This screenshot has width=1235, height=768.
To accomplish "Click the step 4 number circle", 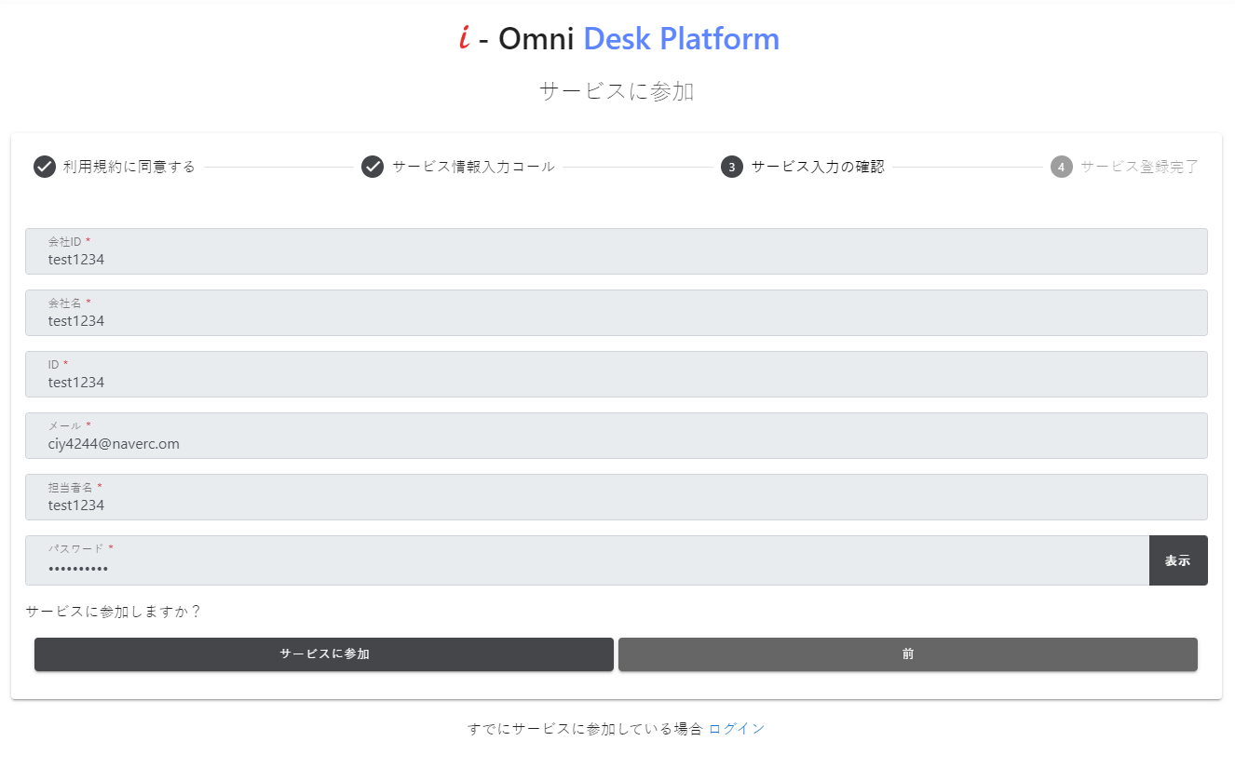I will click(x=1062, y=167).
